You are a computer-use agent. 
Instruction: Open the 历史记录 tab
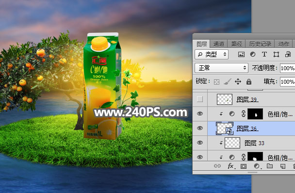260,44
